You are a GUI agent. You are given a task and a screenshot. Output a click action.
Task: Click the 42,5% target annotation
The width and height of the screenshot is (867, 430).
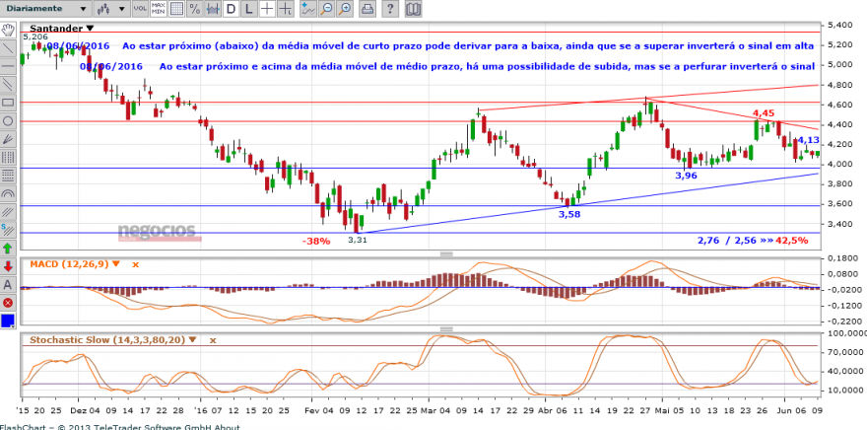(791, 241)
